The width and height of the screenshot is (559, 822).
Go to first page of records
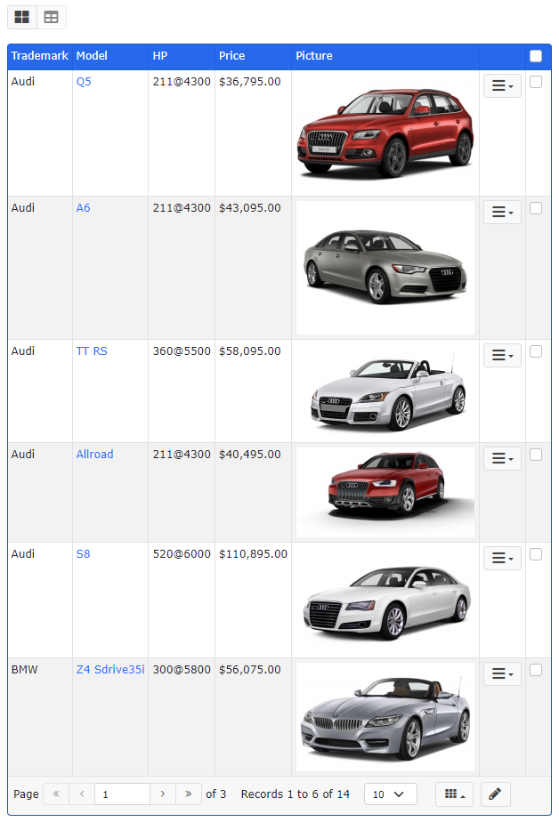(x=55, y=794)
